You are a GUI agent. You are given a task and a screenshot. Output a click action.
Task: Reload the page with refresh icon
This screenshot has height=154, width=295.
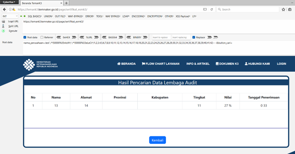pos(211,9)
